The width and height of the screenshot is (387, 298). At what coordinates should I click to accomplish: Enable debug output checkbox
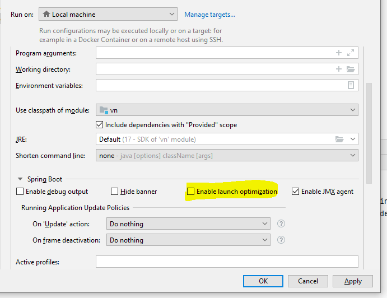pos(20,192)
